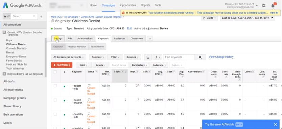Collapse the sidebar with double-chevron icon
Image resolution: width=282 pixels, height=129 pixels.
(41, 16)
